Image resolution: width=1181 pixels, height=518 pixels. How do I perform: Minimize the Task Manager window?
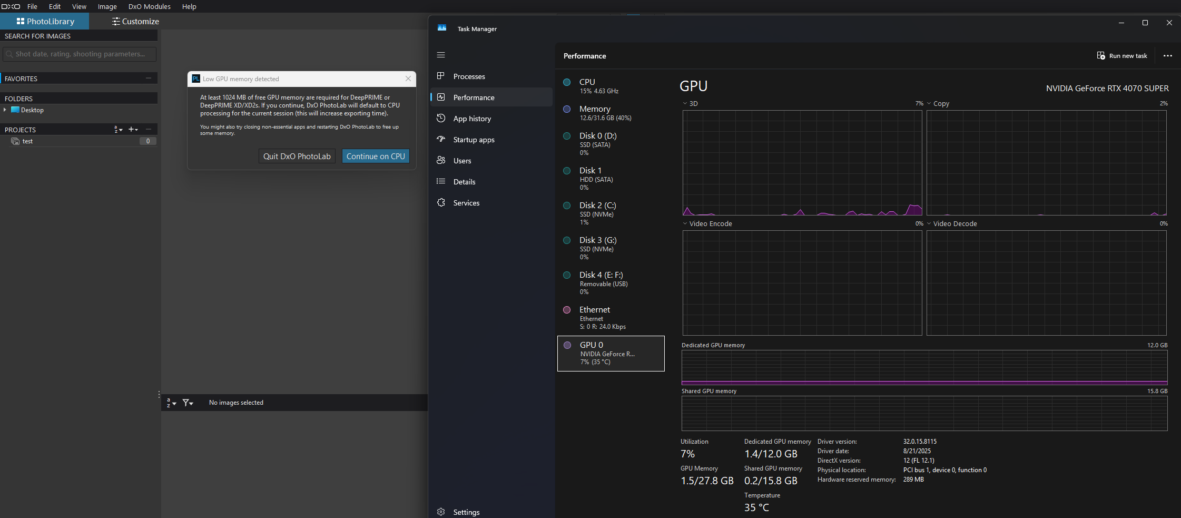click(x=1121, y=23)
